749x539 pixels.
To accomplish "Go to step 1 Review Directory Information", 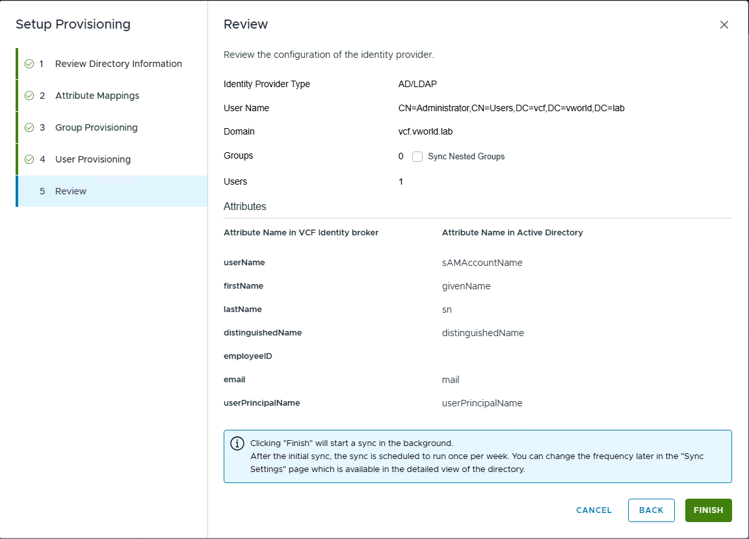I will 118,64.
